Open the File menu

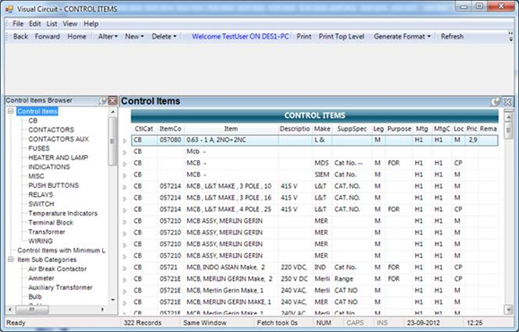(18, 24)
